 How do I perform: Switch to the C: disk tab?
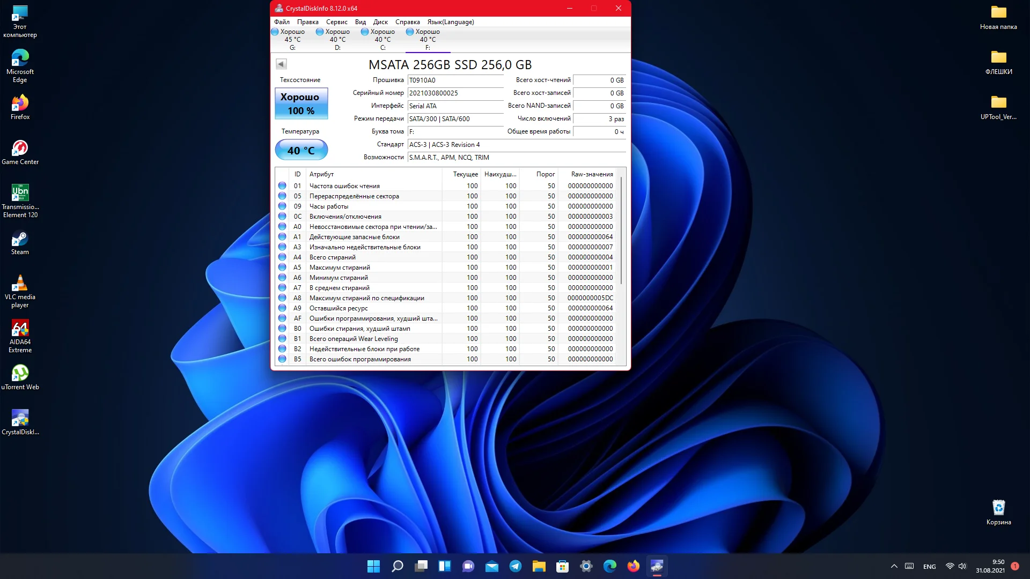point(382,39)
